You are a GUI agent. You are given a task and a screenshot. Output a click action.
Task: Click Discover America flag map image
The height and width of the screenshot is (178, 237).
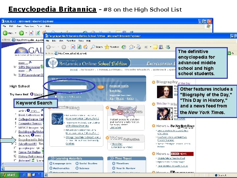(126, 111)
